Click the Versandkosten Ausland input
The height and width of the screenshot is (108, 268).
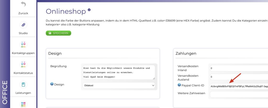pyautogui.click(x=238, y=77)
